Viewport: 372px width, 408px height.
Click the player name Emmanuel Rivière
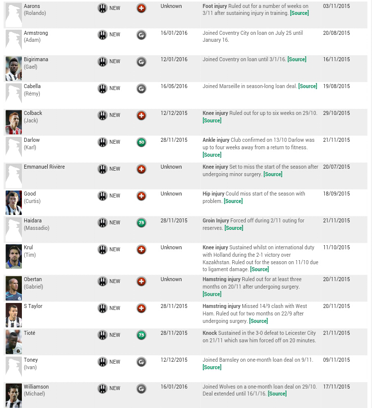[x=44, y=167]
